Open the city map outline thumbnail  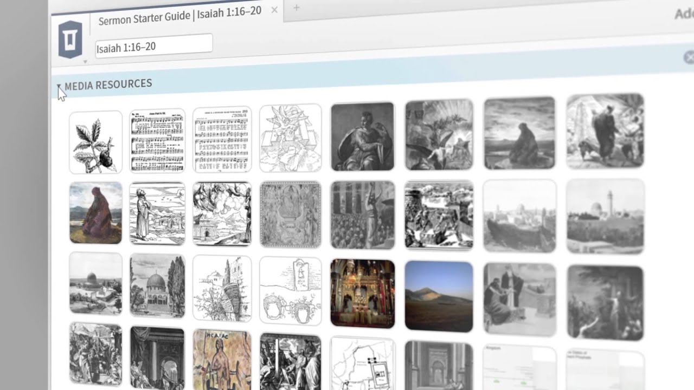tap(362, 363)
